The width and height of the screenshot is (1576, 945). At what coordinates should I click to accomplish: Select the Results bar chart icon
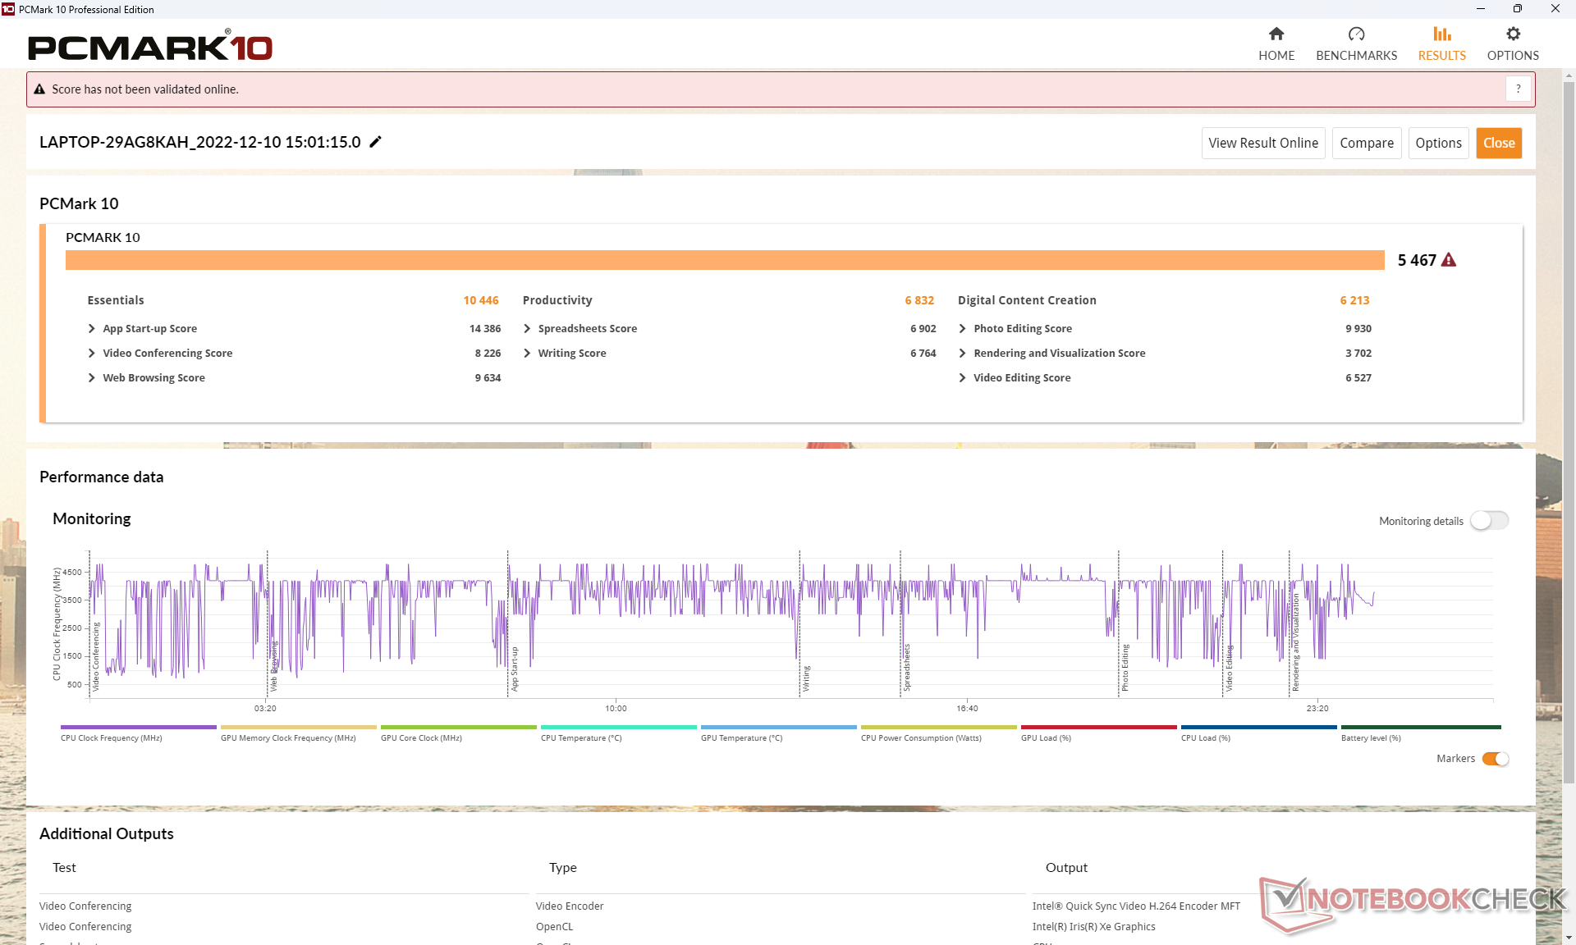(x=1441, y=34)
